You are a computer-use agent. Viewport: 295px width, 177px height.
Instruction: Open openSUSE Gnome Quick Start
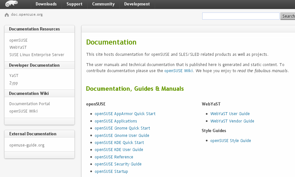(122, 128)
